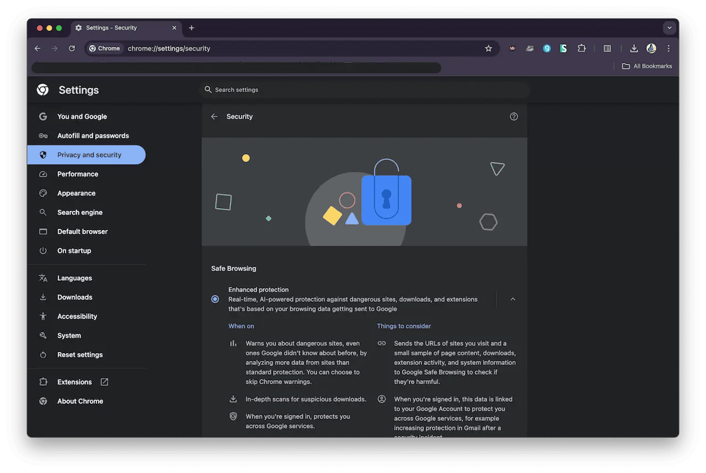The width and height of the screenshot is (706, 473).
Task: Click the Search settings field
Action: click(x=365, y=90)
